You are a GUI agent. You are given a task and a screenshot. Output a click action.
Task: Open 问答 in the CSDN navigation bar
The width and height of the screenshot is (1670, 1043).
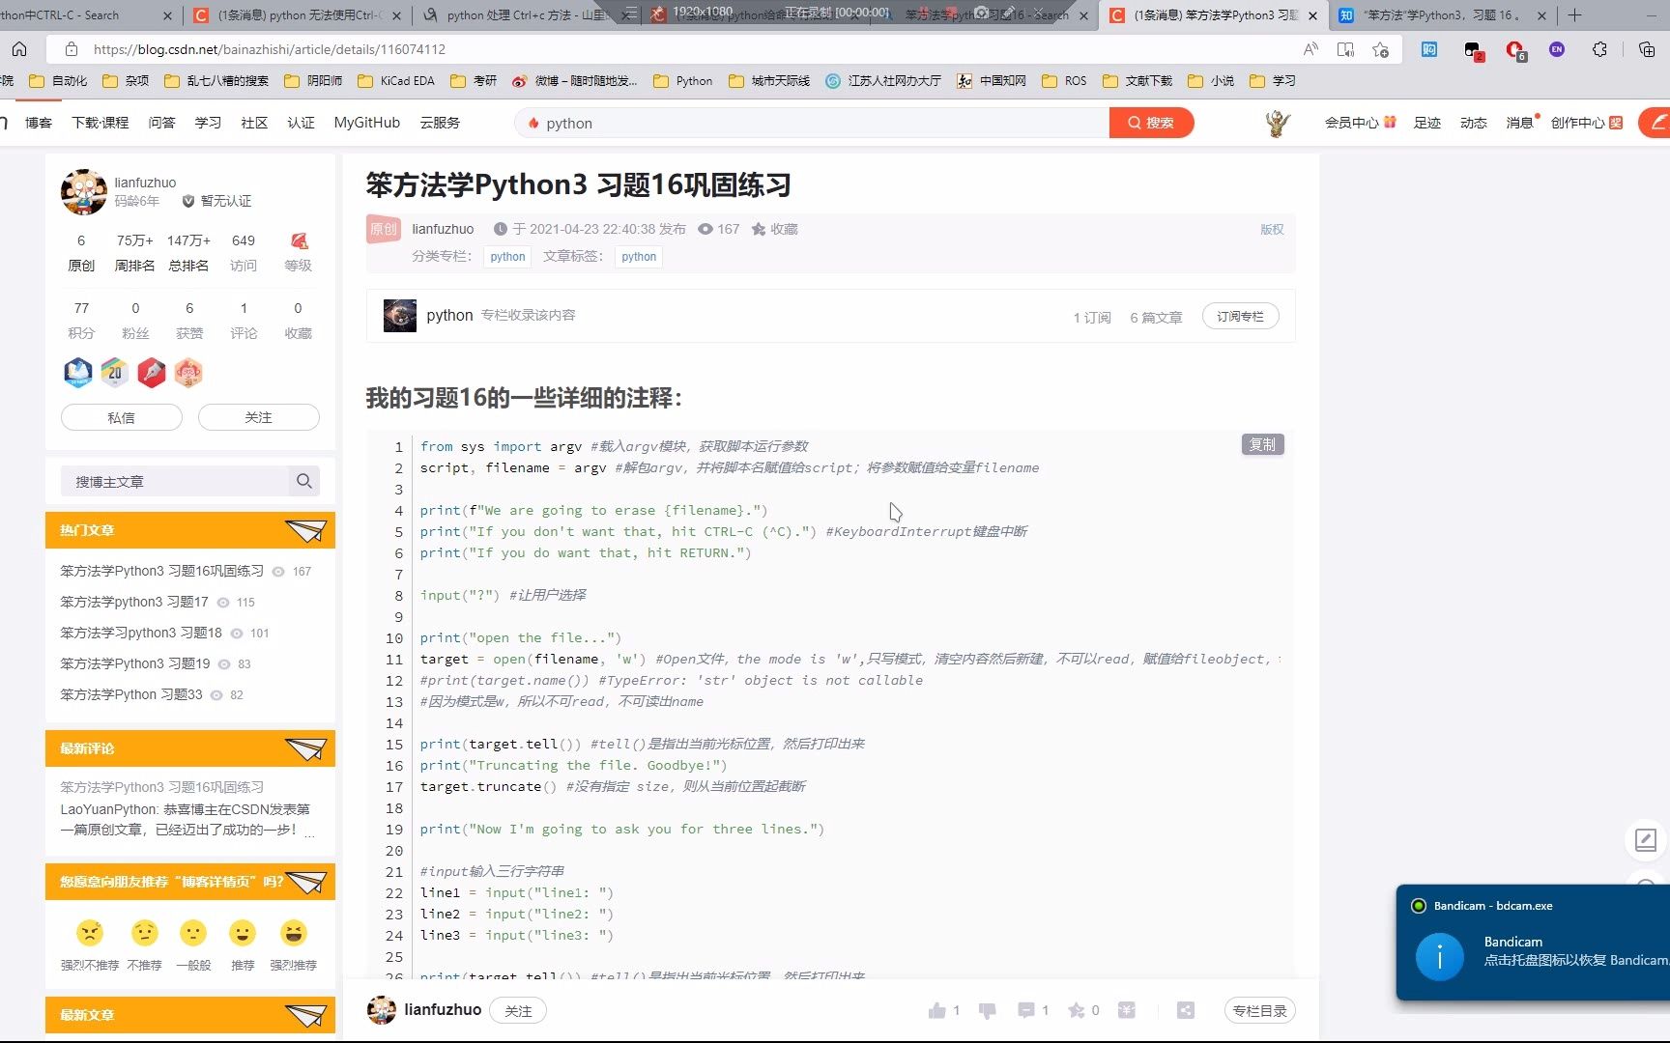click(161, 123)
